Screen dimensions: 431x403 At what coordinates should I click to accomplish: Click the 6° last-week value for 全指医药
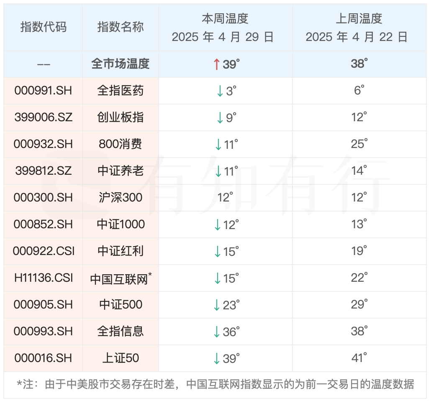tap(359, 90)
